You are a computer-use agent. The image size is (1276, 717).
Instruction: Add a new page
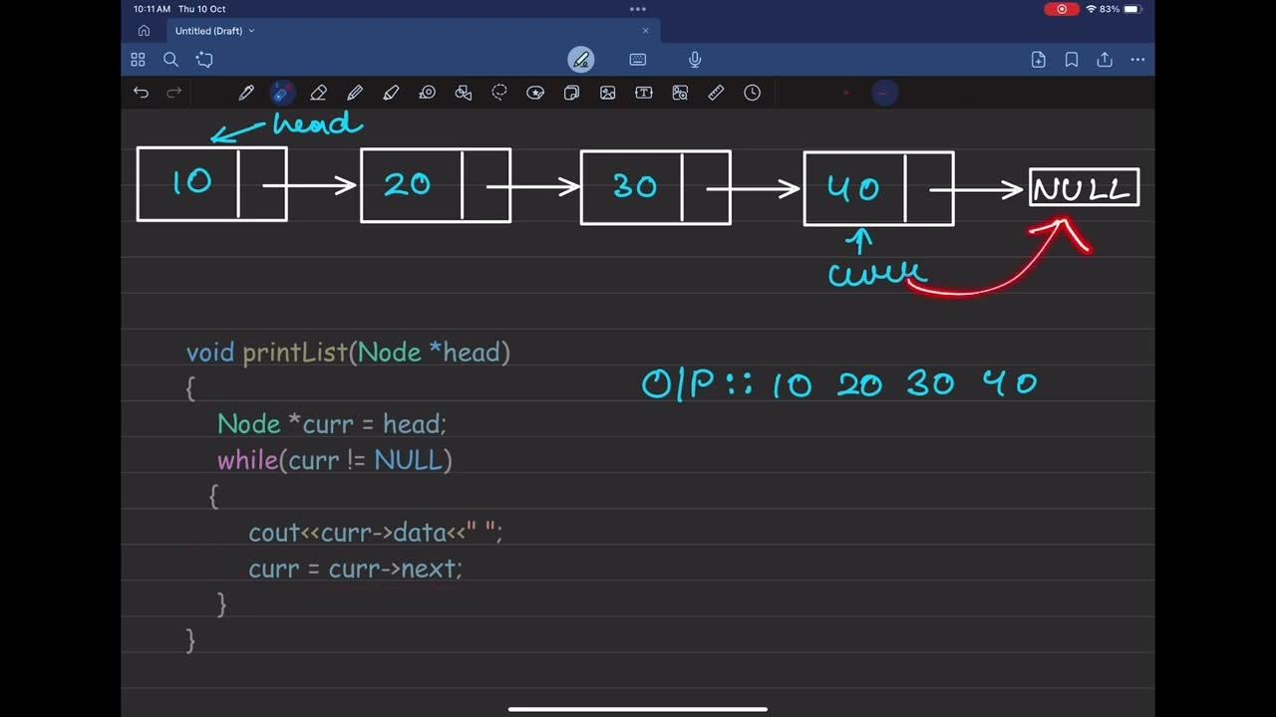tap(1039, 60)
